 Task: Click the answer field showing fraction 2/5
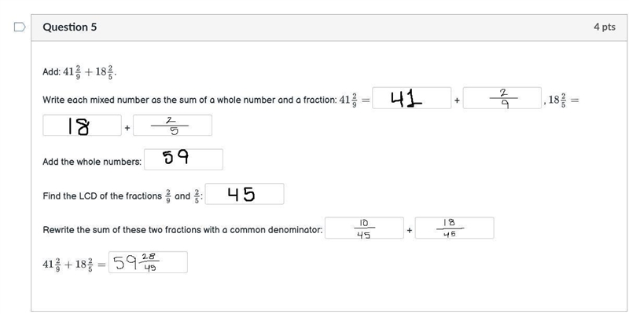click(172, 126)
